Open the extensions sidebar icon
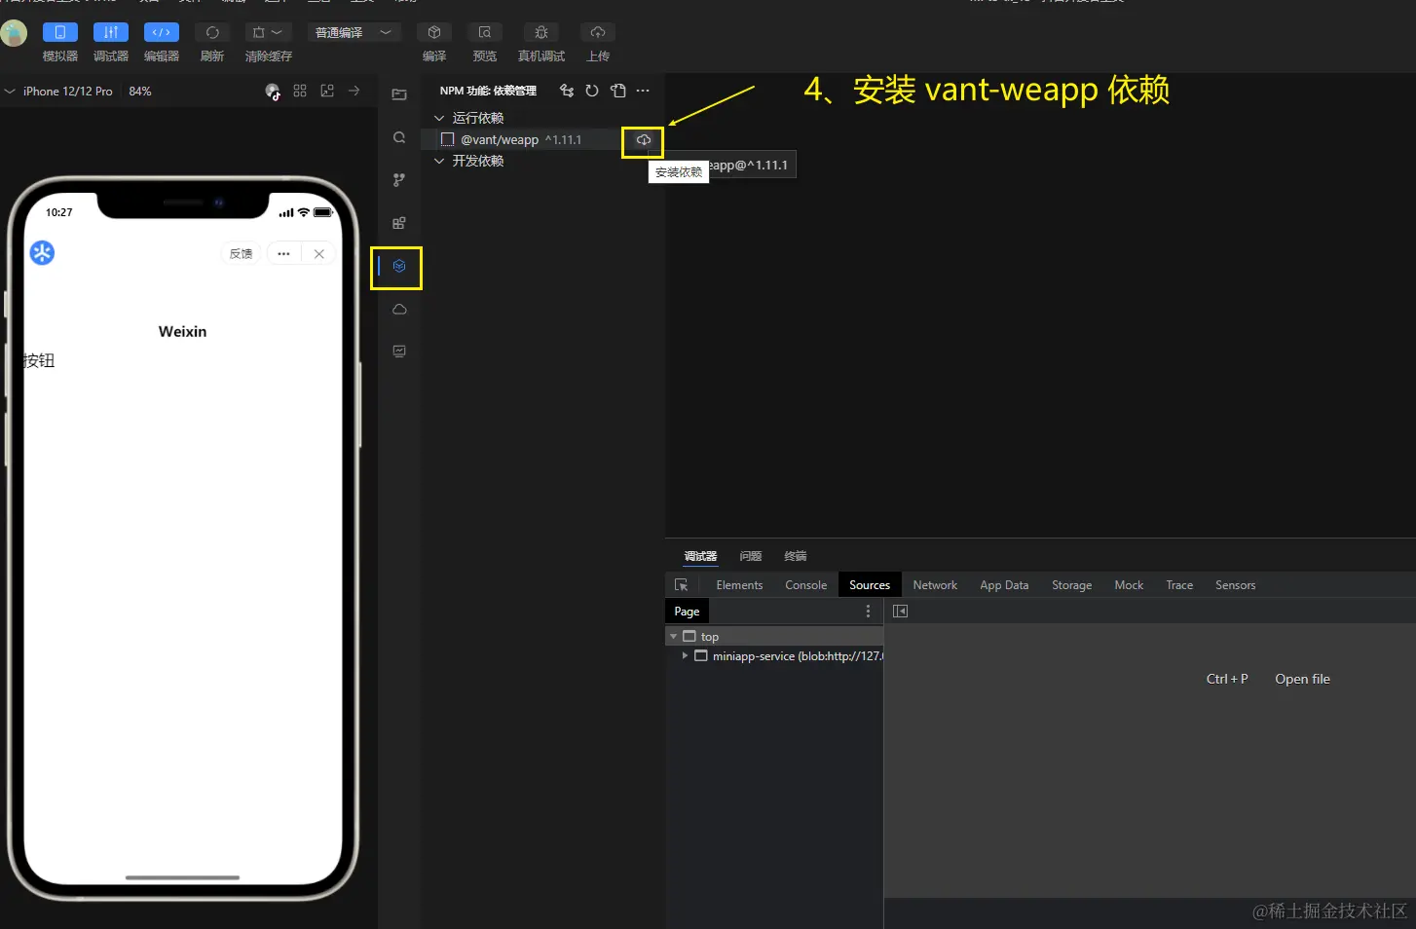 click(399, 223)
